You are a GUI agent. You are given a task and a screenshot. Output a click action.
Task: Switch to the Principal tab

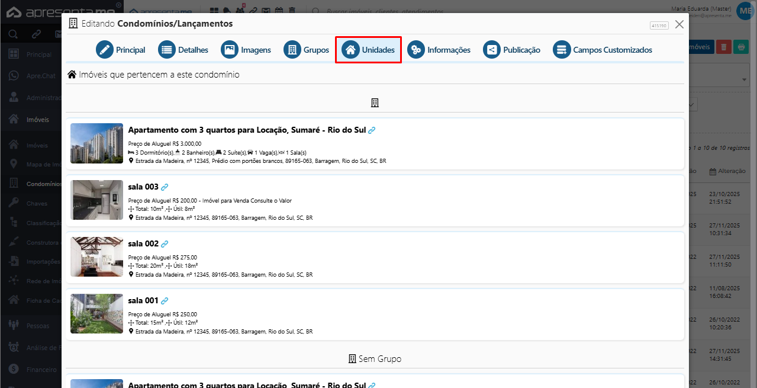121,50
